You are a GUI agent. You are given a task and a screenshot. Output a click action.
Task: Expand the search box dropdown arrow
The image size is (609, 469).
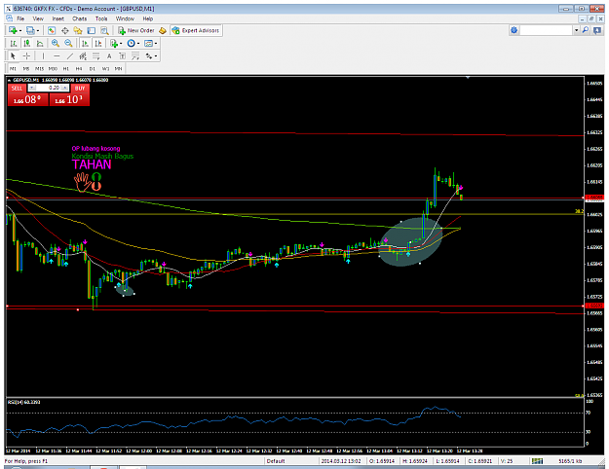577,30
